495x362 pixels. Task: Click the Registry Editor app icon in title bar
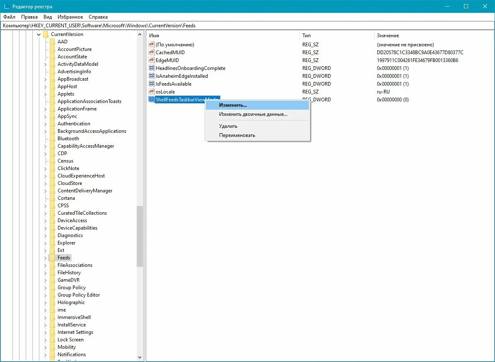pyautogui.click(x=6, y=6)
